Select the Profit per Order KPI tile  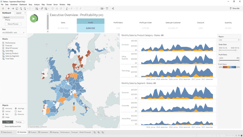[145, 25]
